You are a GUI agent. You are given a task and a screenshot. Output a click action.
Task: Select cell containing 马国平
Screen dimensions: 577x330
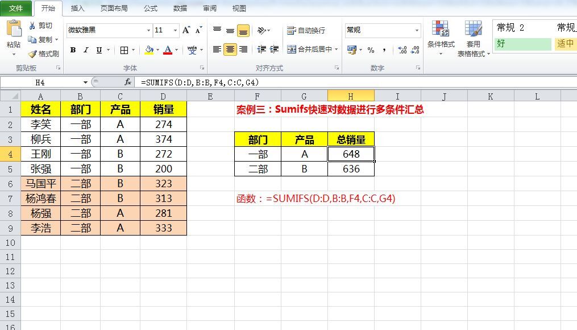(x=40, y=183)
